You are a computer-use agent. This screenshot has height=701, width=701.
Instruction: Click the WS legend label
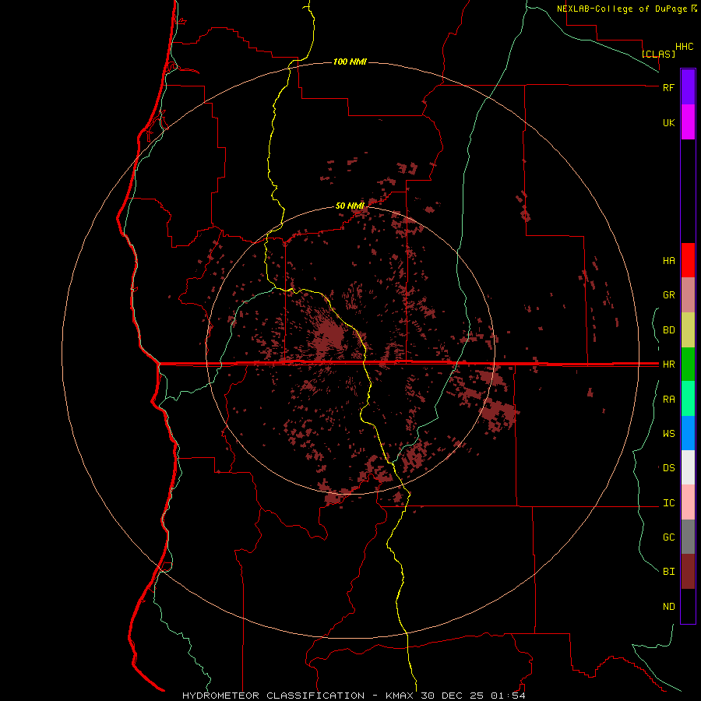point(668,434)
